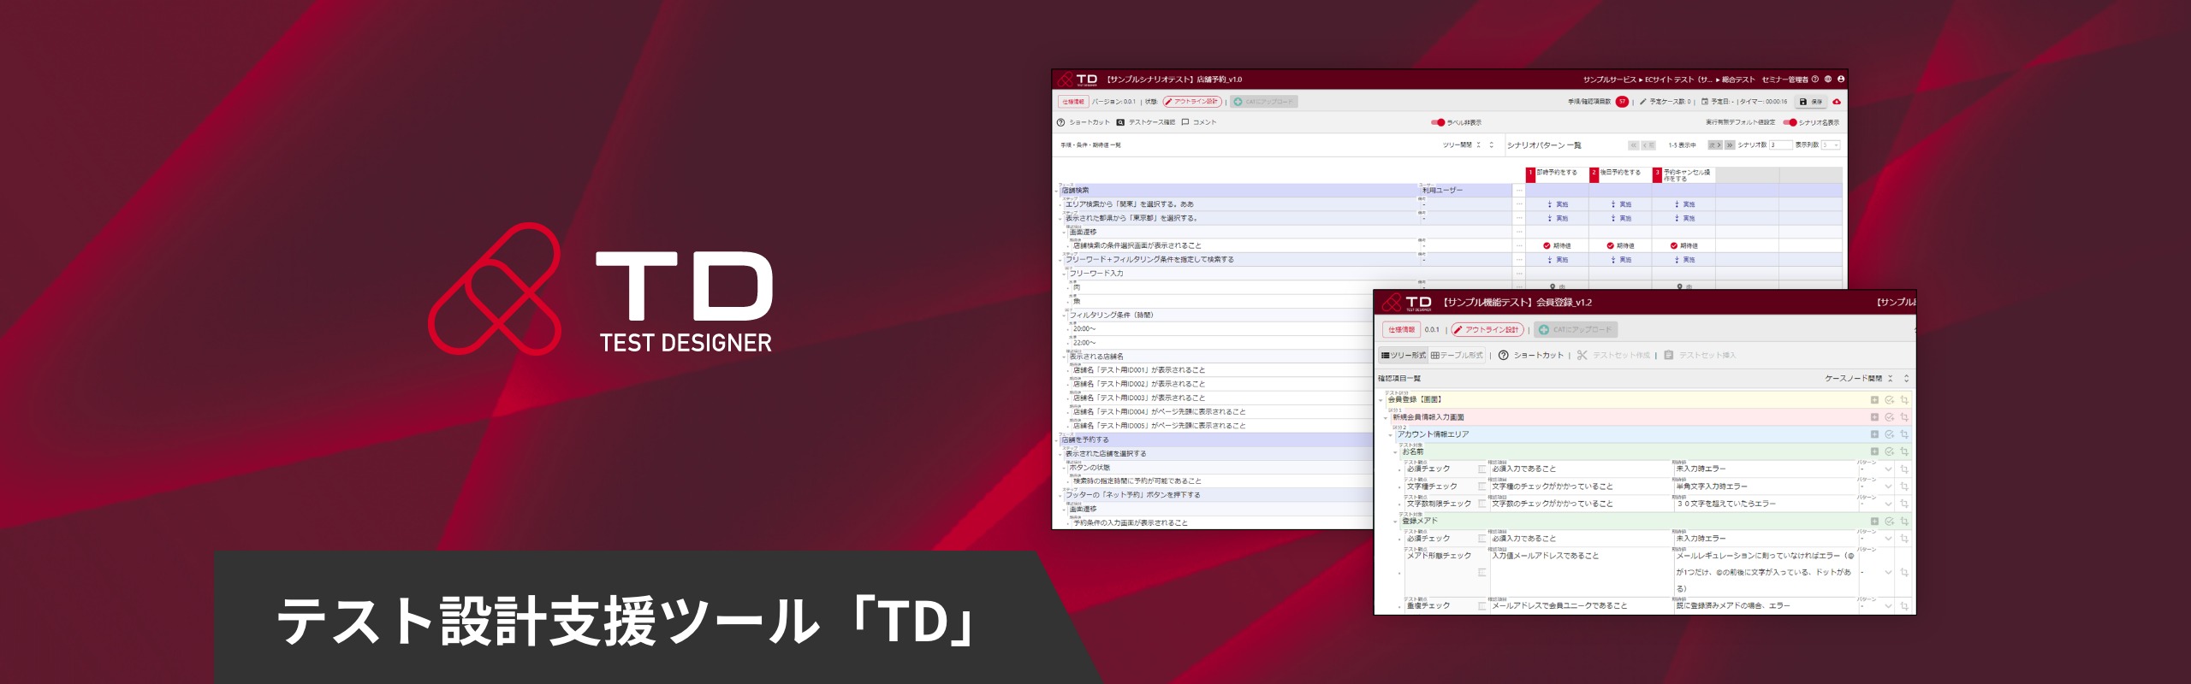Click the pencil icon next to 予定ケース数
2191x684 pixels.
click(1642, 102)
